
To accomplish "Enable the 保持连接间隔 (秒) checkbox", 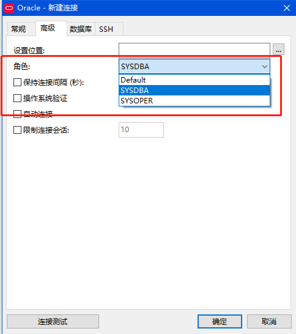I will coord(17,82).
